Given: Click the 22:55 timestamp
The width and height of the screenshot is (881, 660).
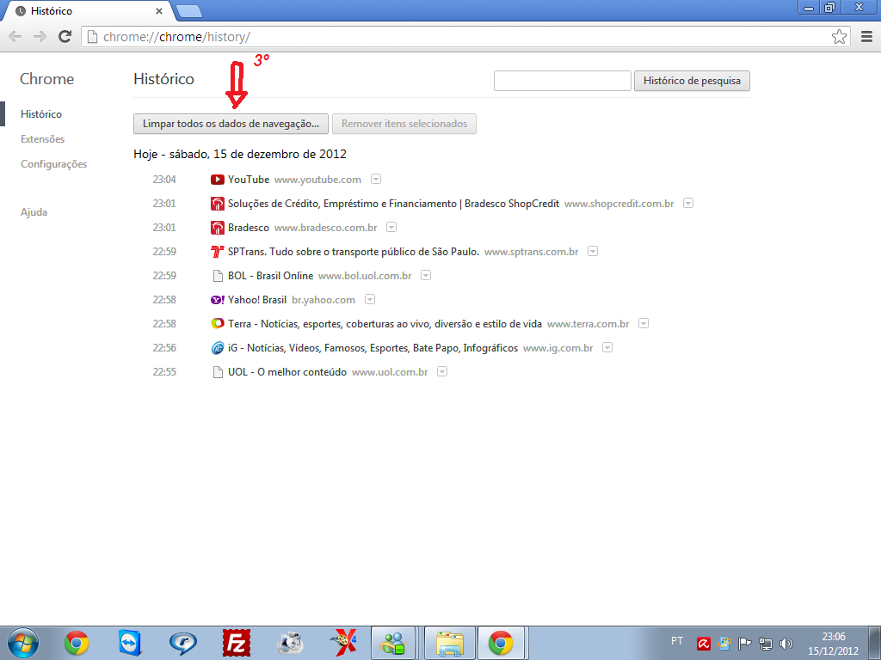Looking at the screenshot, I should [164, 373].
